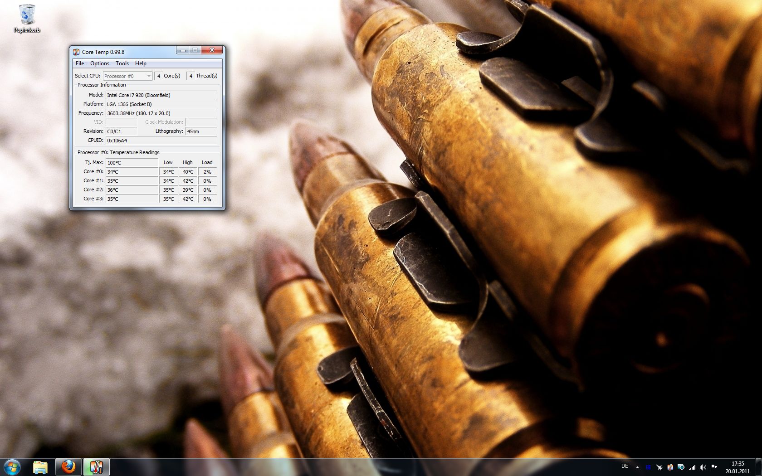Click the Core #0 current temperature

pos(132,172)
